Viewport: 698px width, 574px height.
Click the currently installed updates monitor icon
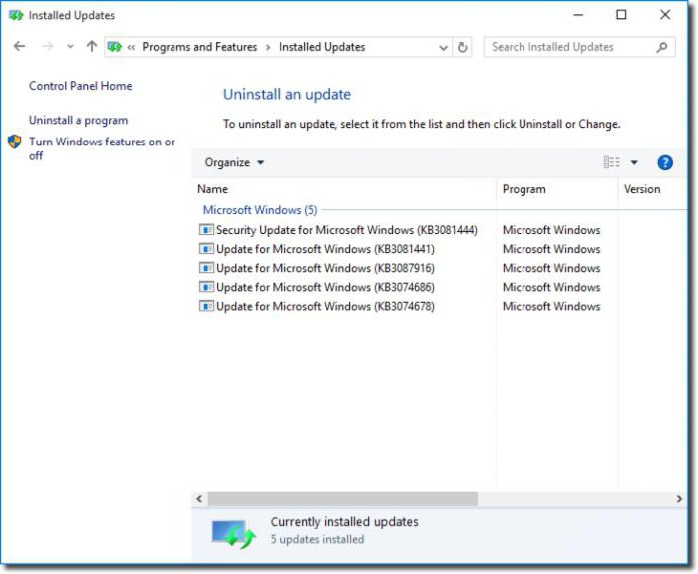233,532
